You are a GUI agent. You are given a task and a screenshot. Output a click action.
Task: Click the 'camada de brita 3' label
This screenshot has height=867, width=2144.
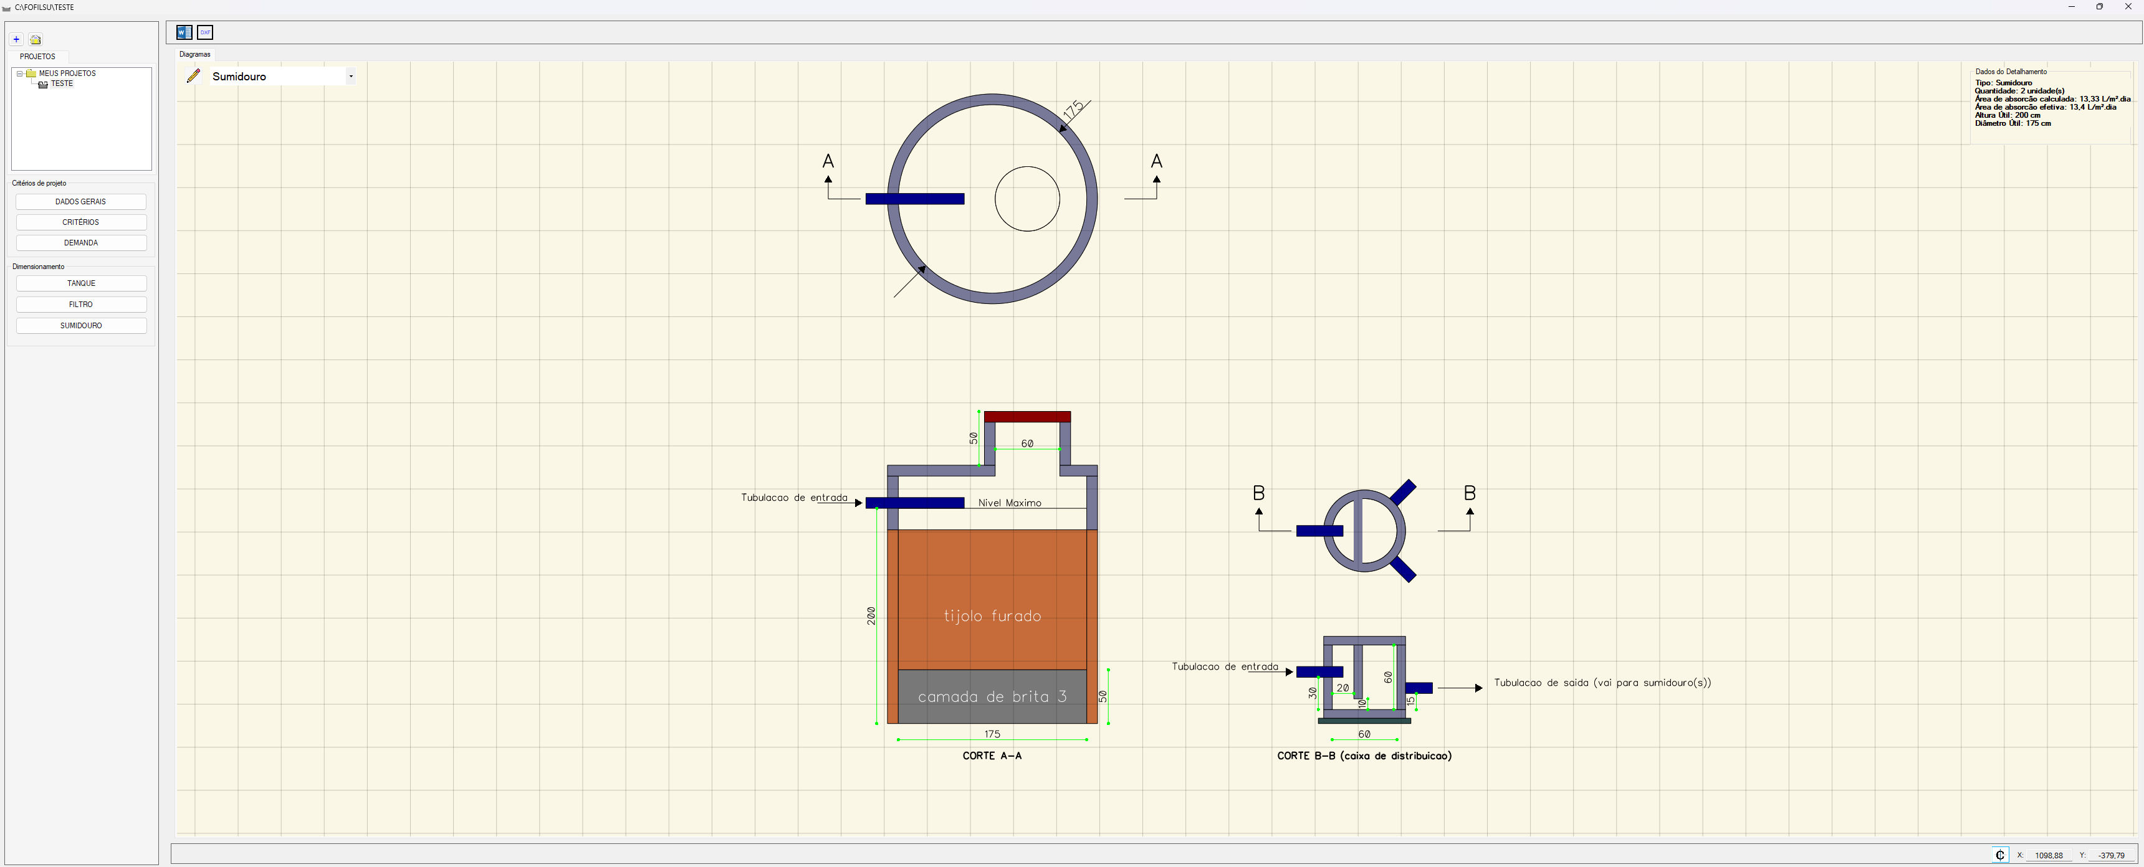click(992, 696)
